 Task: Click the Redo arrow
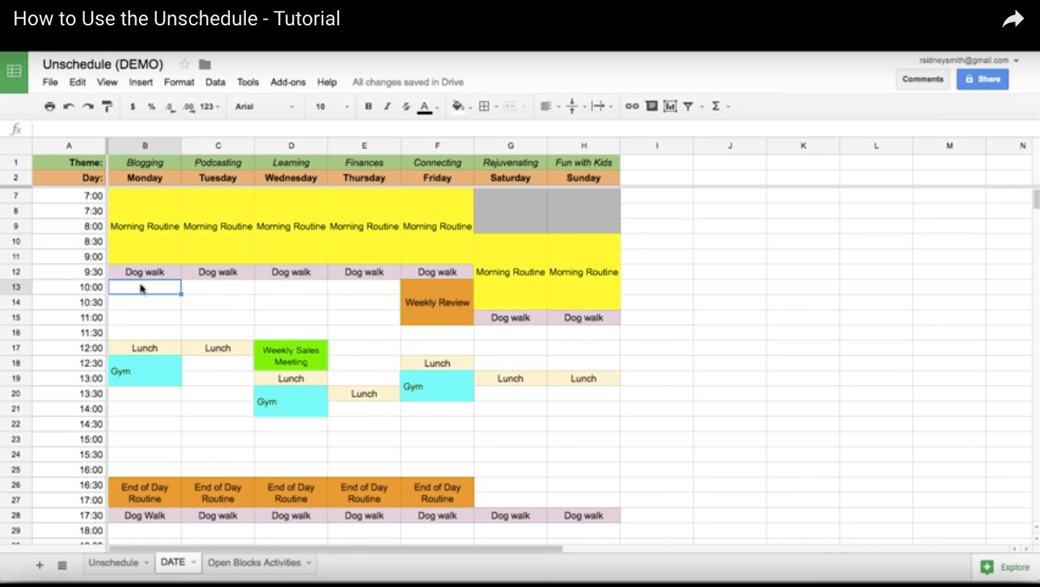88,106
